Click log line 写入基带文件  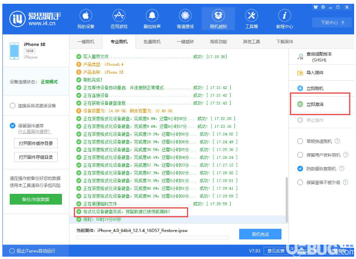(x=151, y=57)
